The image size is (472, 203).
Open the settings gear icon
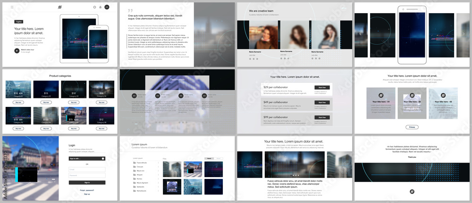tap(94, 7)
